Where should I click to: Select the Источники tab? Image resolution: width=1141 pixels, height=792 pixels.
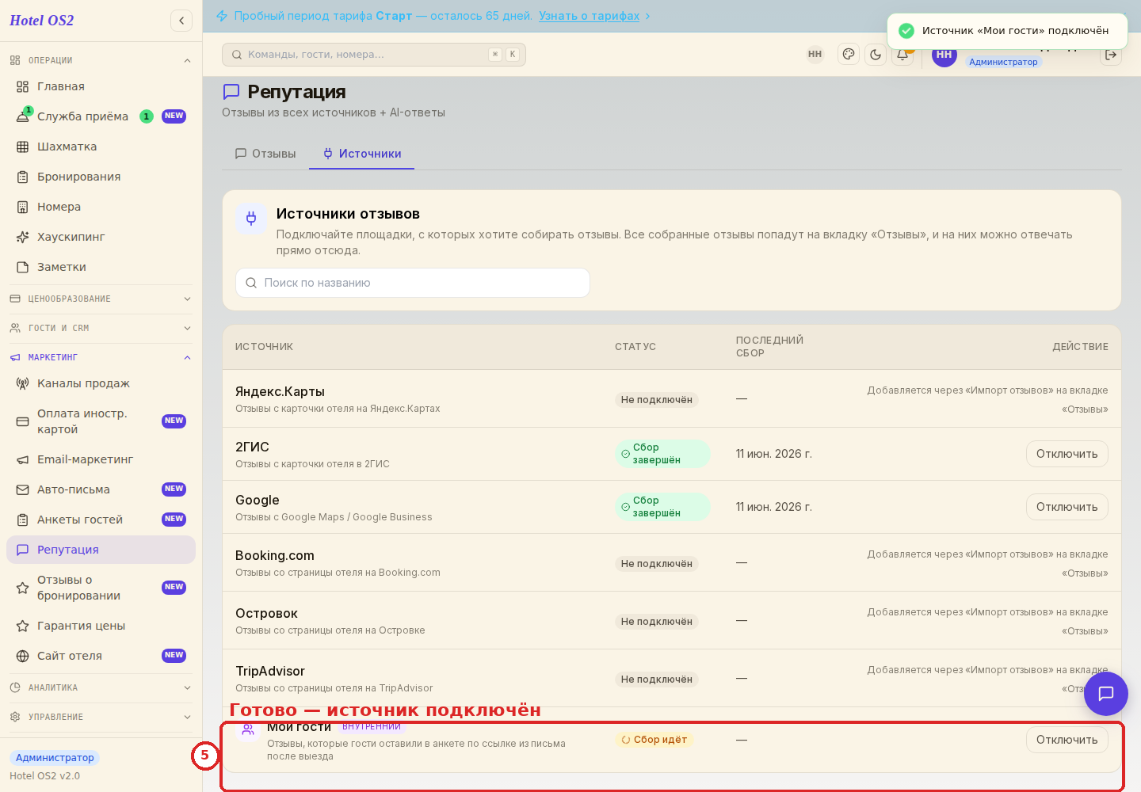click(362, 154)
